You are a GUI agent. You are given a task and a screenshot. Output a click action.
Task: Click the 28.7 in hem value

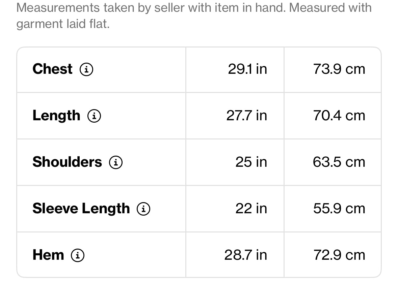(246, 255)
